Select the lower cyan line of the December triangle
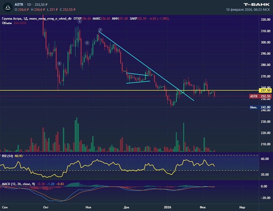 coord(138,82)
